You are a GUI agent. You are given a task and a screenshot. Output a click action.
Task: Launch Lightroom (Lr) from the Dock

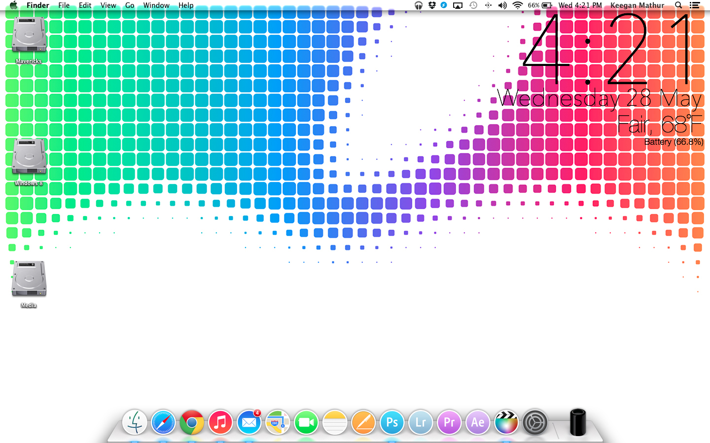click(421, 422)
